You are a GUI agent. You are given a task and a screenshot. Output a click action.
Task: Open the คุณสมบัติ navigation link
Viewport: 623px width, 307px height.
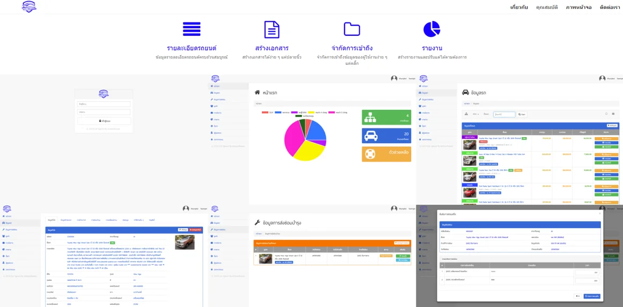(547, 7)
